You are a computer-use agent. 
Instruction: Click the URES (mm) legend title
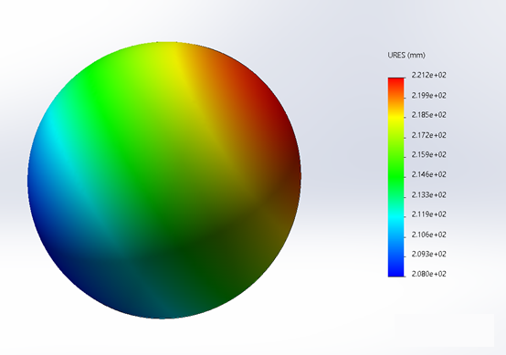406,55
